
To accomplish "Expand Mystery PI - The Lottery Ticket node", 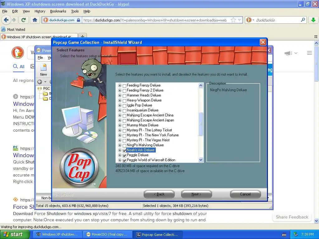I will [x=120, y=130].
